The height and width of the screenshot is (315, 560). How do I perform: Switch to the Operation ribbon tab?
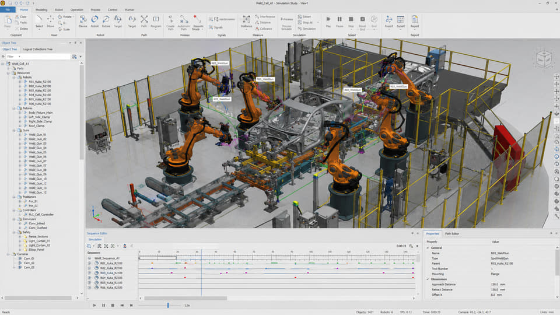(76, 10)
